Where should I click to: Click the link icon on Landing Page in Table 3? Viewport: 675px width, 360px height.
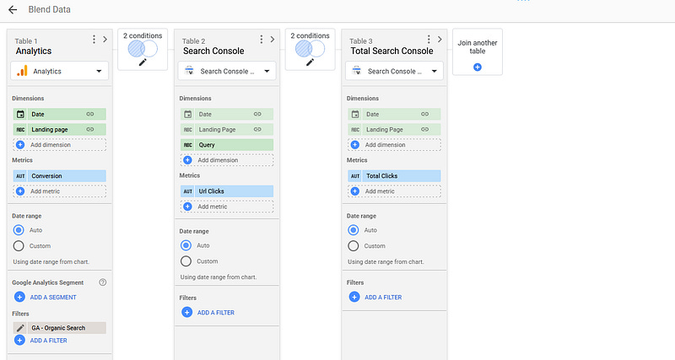pyautogui.click(x=425, y=130)
